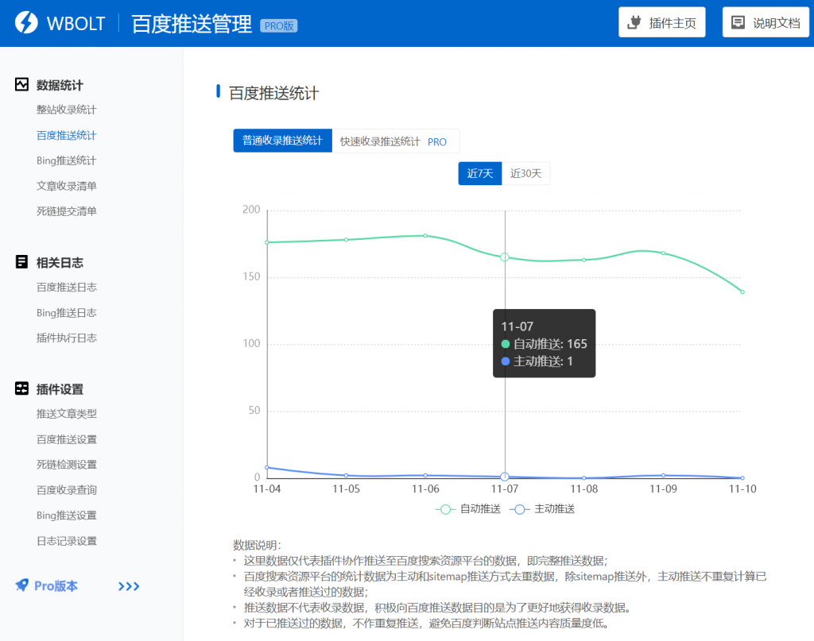Viewport: 814px width, 641px height.
Task: Click the highlighted 11-07 data point on chart
Action: pos(505,256)
